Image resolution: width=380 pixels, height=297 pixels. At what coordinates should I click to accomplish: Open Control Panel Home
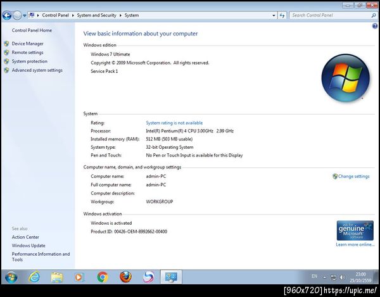click(32, 30)
